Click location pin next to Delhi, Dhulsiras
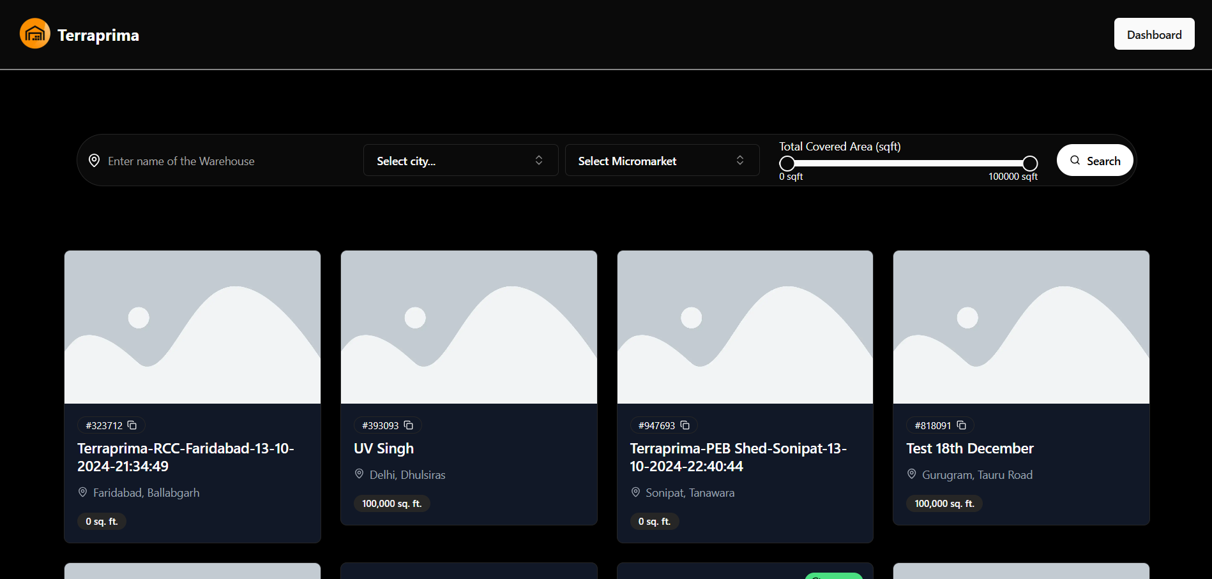The image size is (1212, 579). 359,474
